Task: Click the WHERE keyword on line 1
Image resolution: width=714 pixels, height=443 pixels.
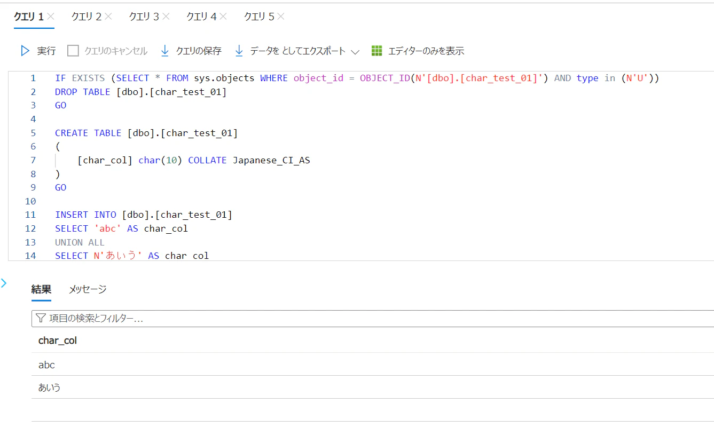Action: click(x=274, y=78)
